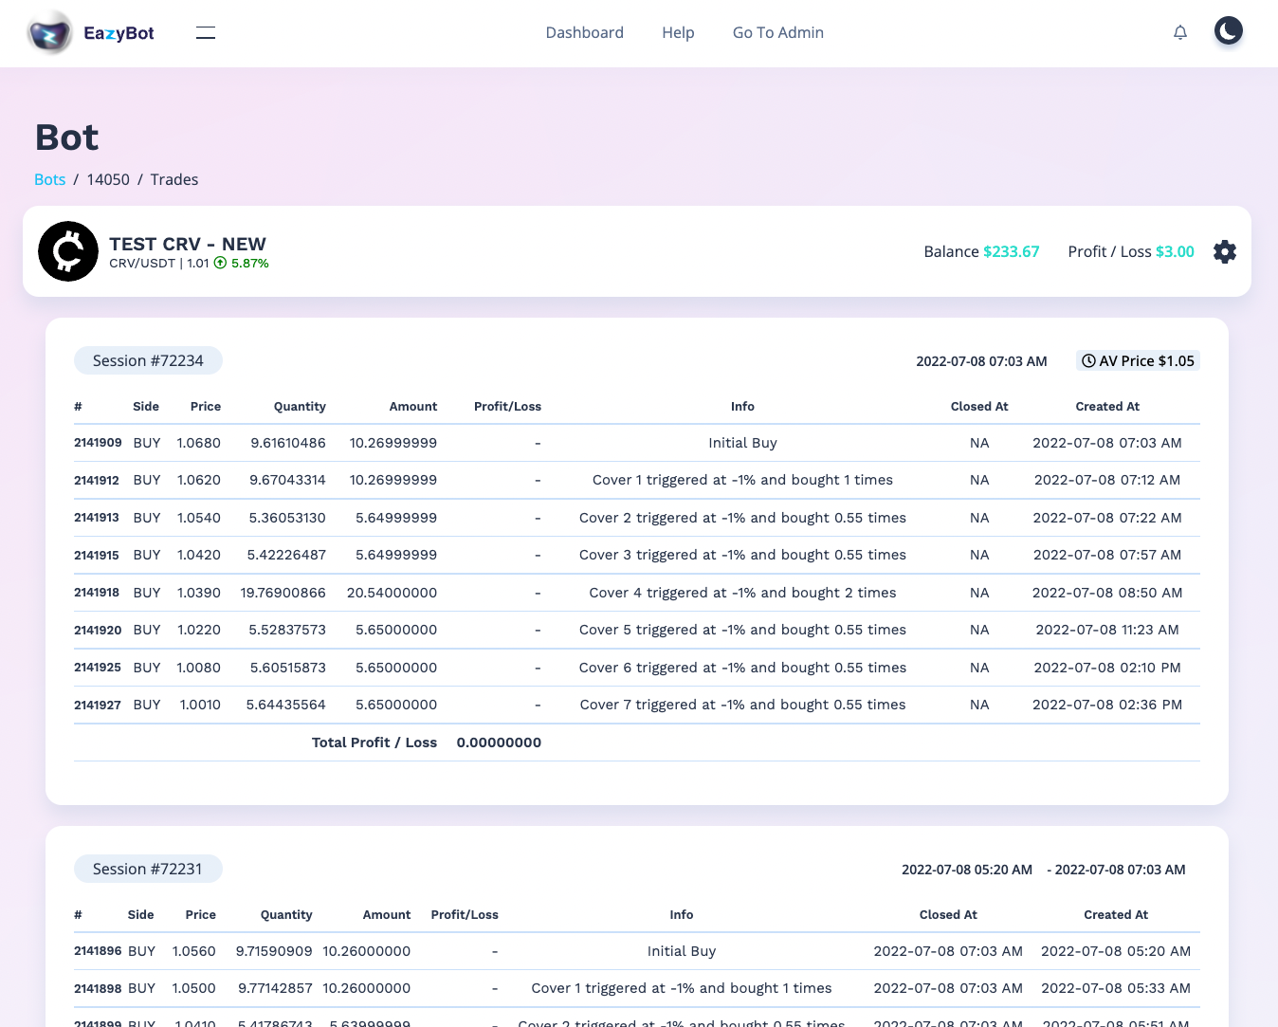Screen dimensions: 1278x1027
Task: Click the EazyBot logo icon
Action: coord(49,33)
